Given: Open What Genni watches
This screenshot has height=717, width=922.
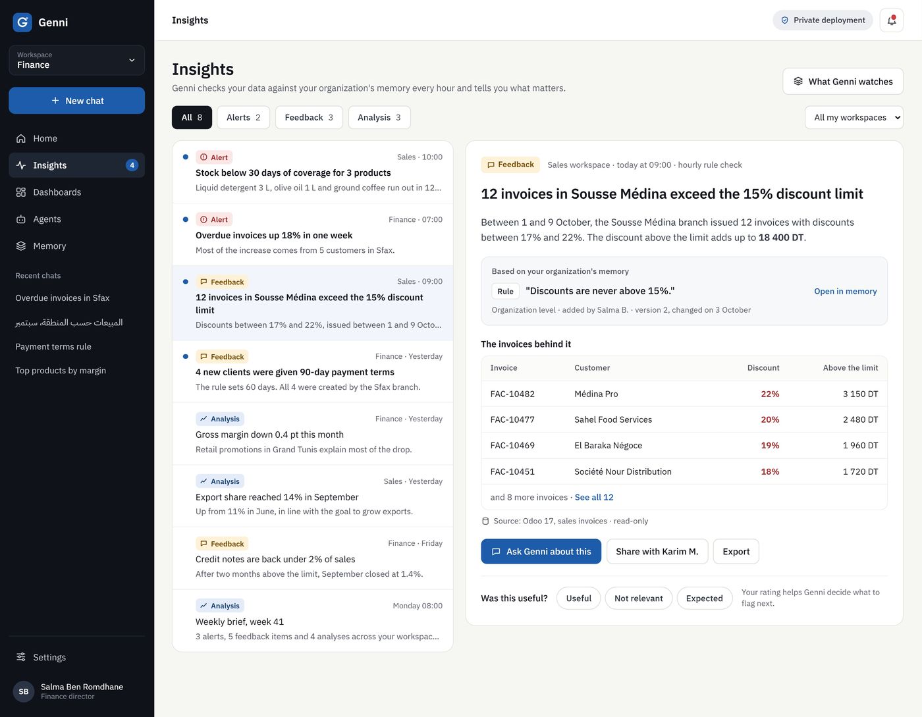Looking at the screenshot, I should tap(843, 82).
